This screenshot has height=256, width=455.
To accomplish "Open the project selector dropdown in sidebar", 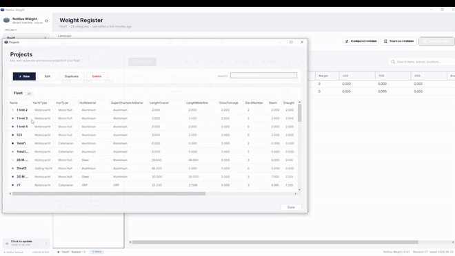I will [26, 37].
